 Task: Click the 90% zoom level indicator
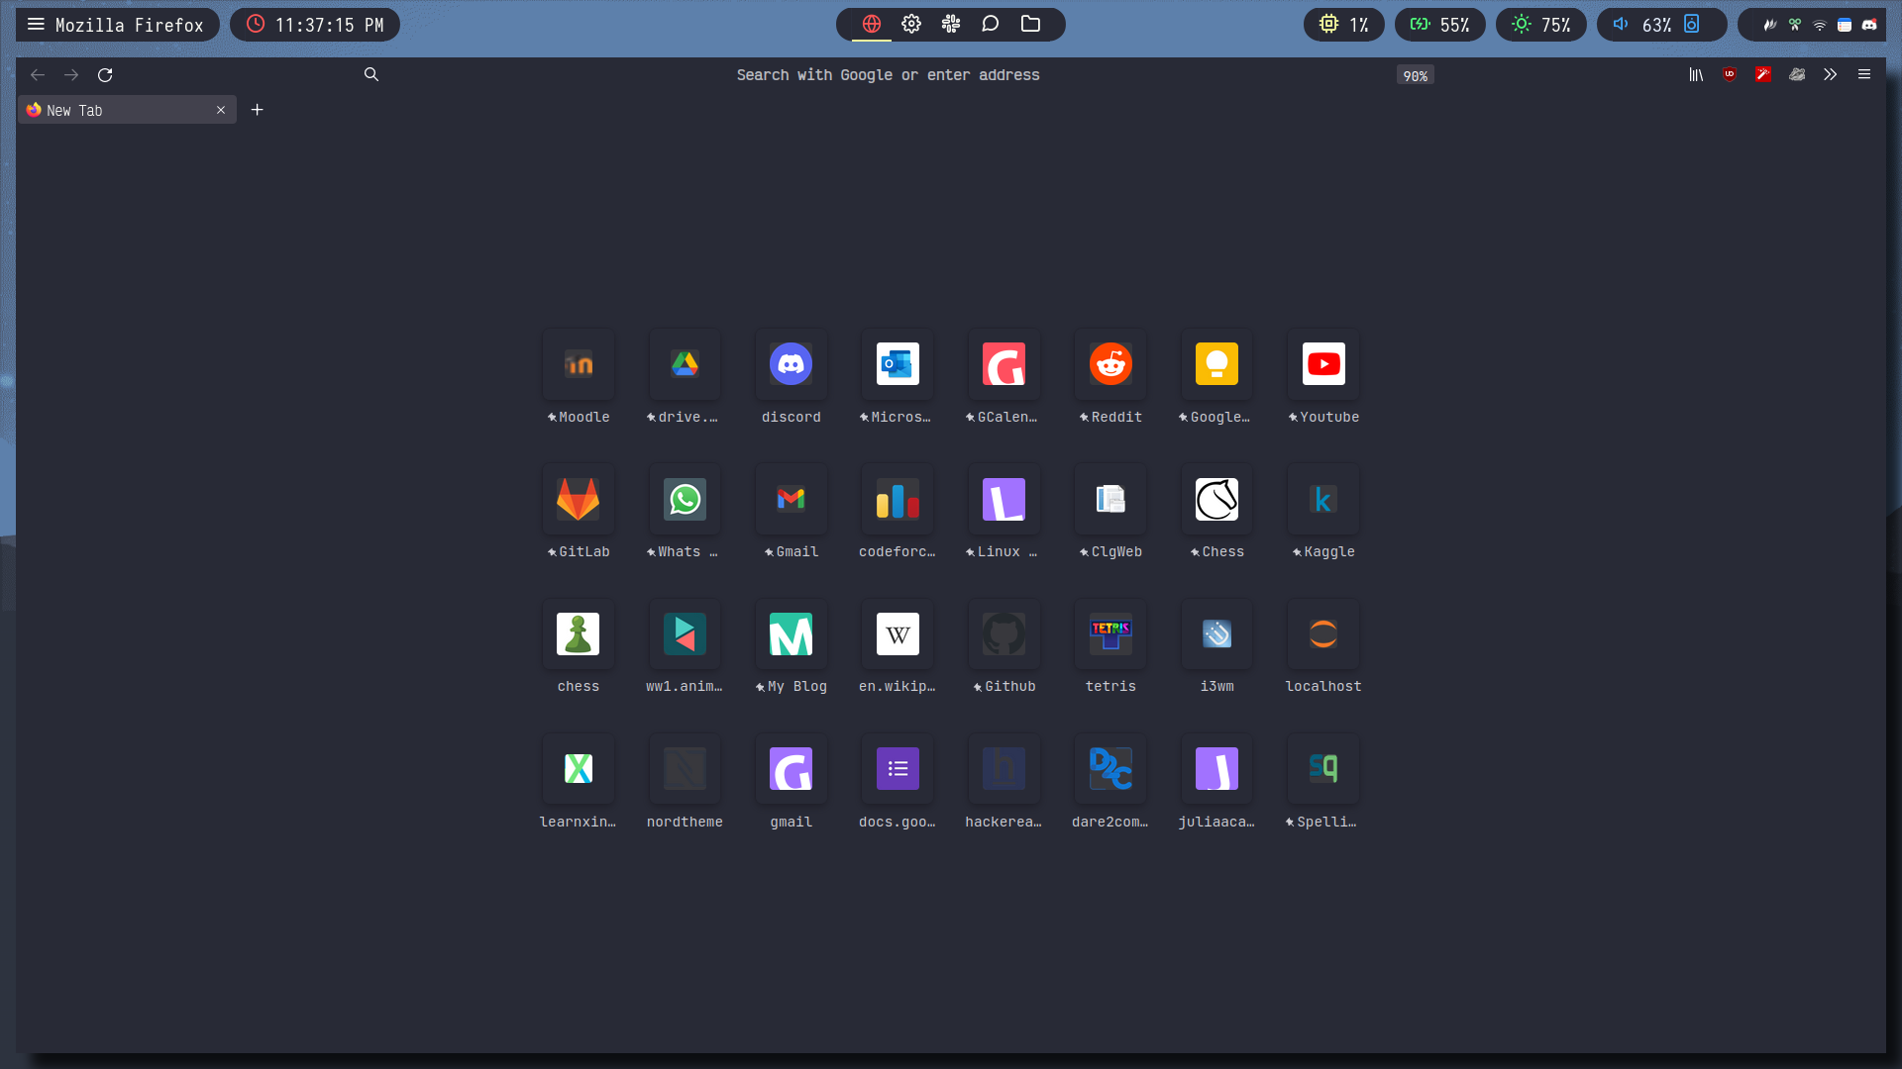tap(1415, 76)
